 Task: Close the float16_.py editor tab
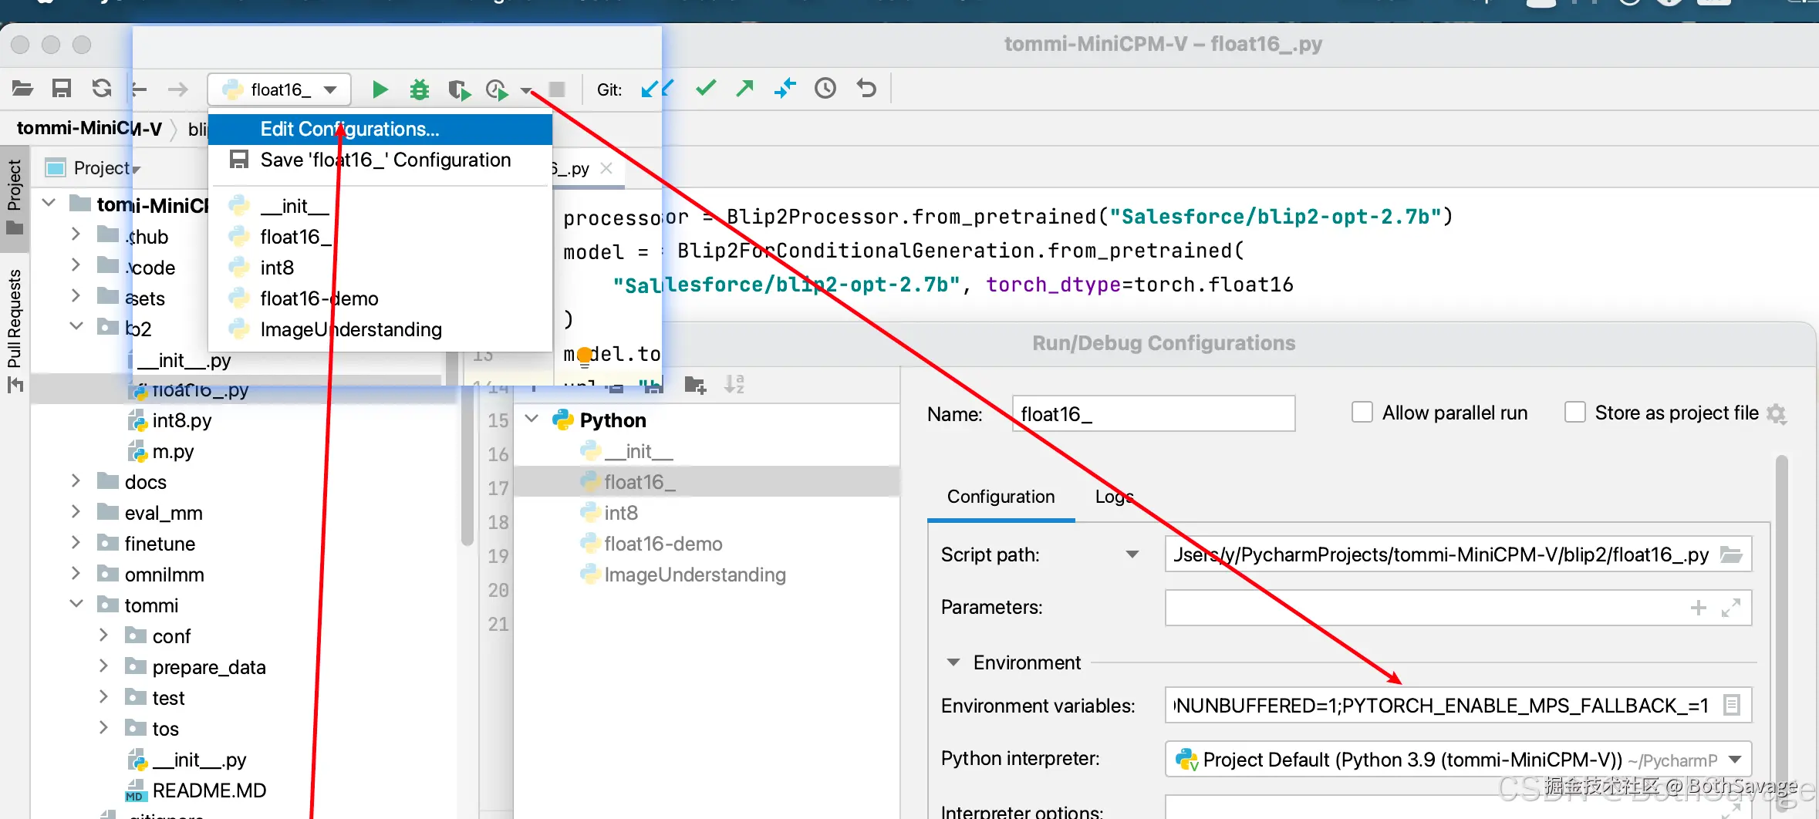(606, 168)
